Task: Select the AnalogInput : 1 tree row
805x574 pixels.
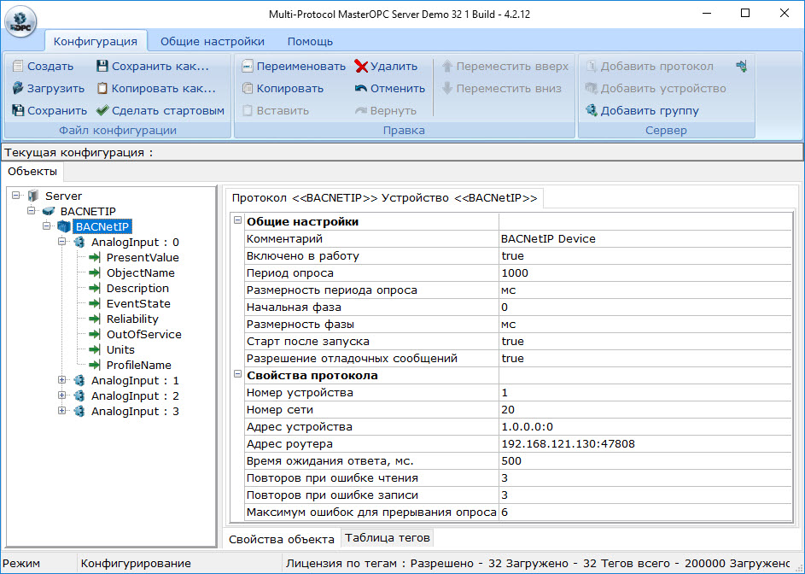Action: [135, 381]
